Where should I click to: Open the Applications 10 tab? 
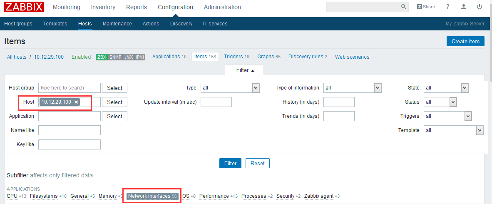[169, 57]
